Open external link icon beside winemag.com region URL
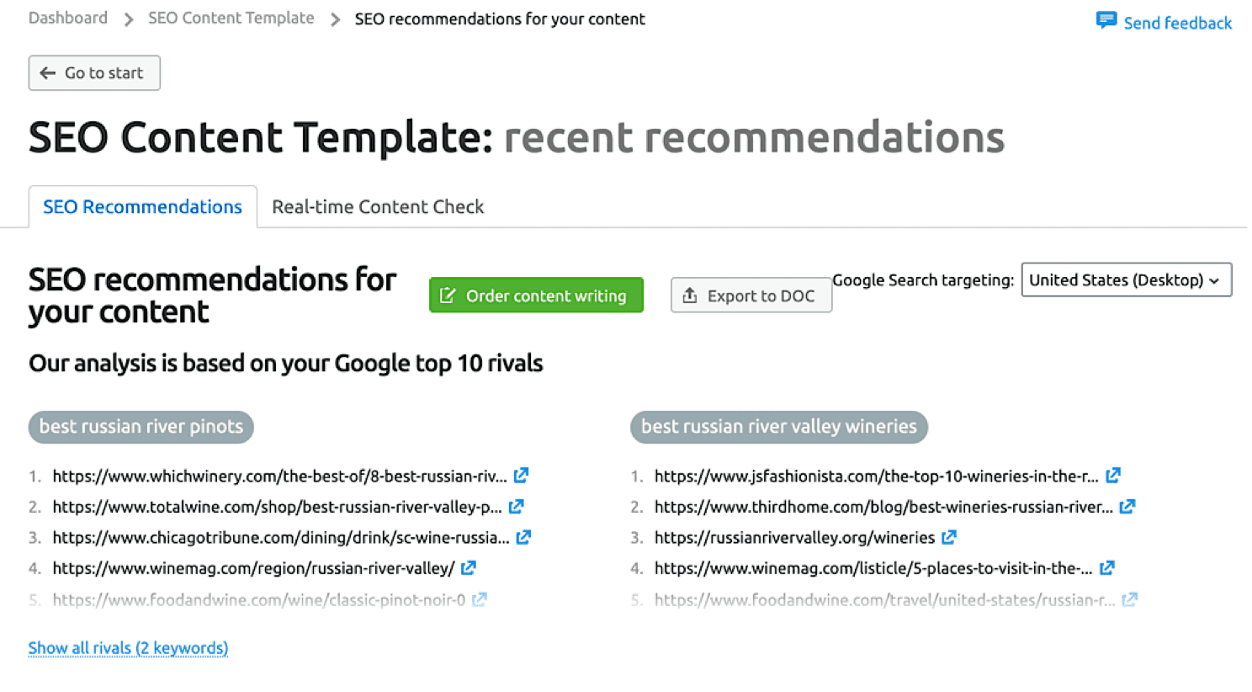The height and width of the screenshot is (692, 1252). click(x=469, y=567)
